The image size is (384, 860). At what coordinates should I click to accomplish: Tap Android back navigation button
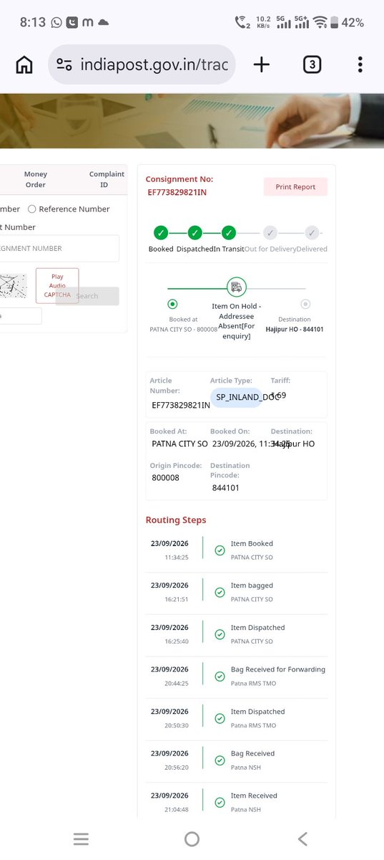pos(302,839)
